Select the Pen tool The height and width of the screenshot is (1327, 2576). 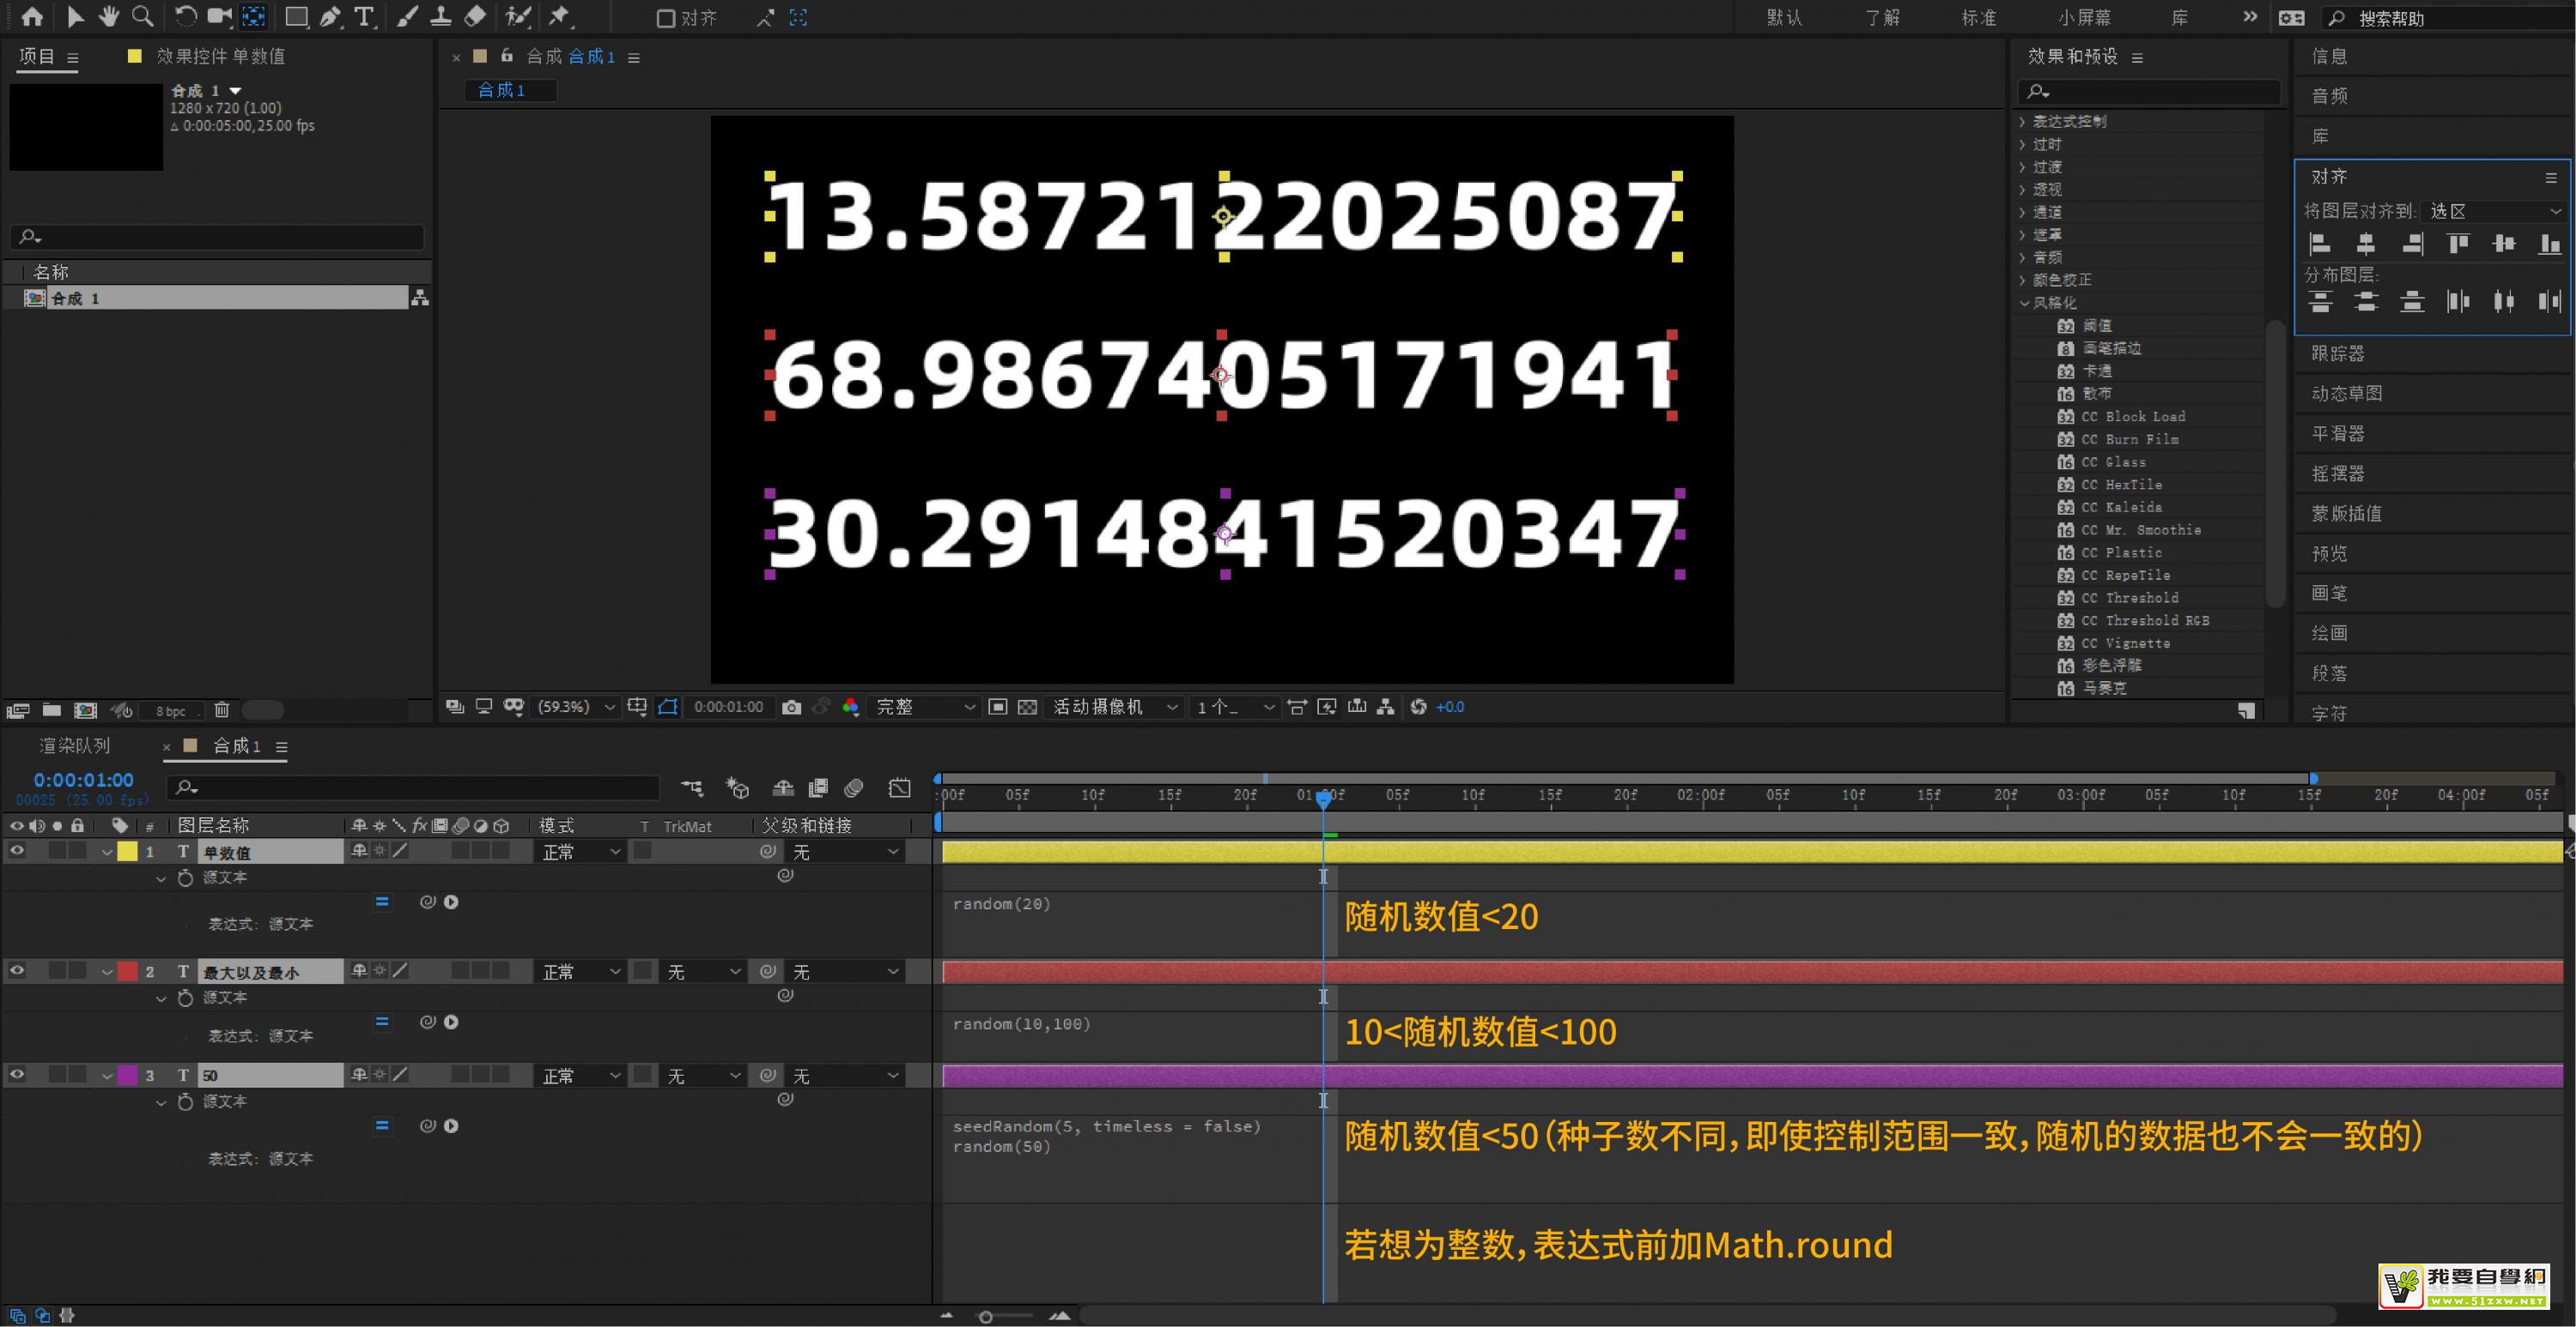click(330, 16)
